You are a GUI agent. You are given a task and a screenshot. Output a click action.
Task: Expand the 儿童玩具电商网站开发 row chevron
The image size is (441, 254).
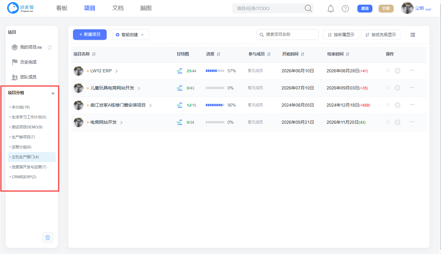[x=139, y=88]
